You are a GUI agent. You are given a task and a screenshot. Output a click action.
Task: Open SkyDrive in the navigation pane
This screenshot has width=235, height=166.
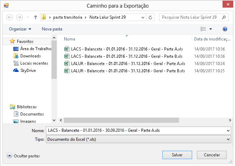28,71
